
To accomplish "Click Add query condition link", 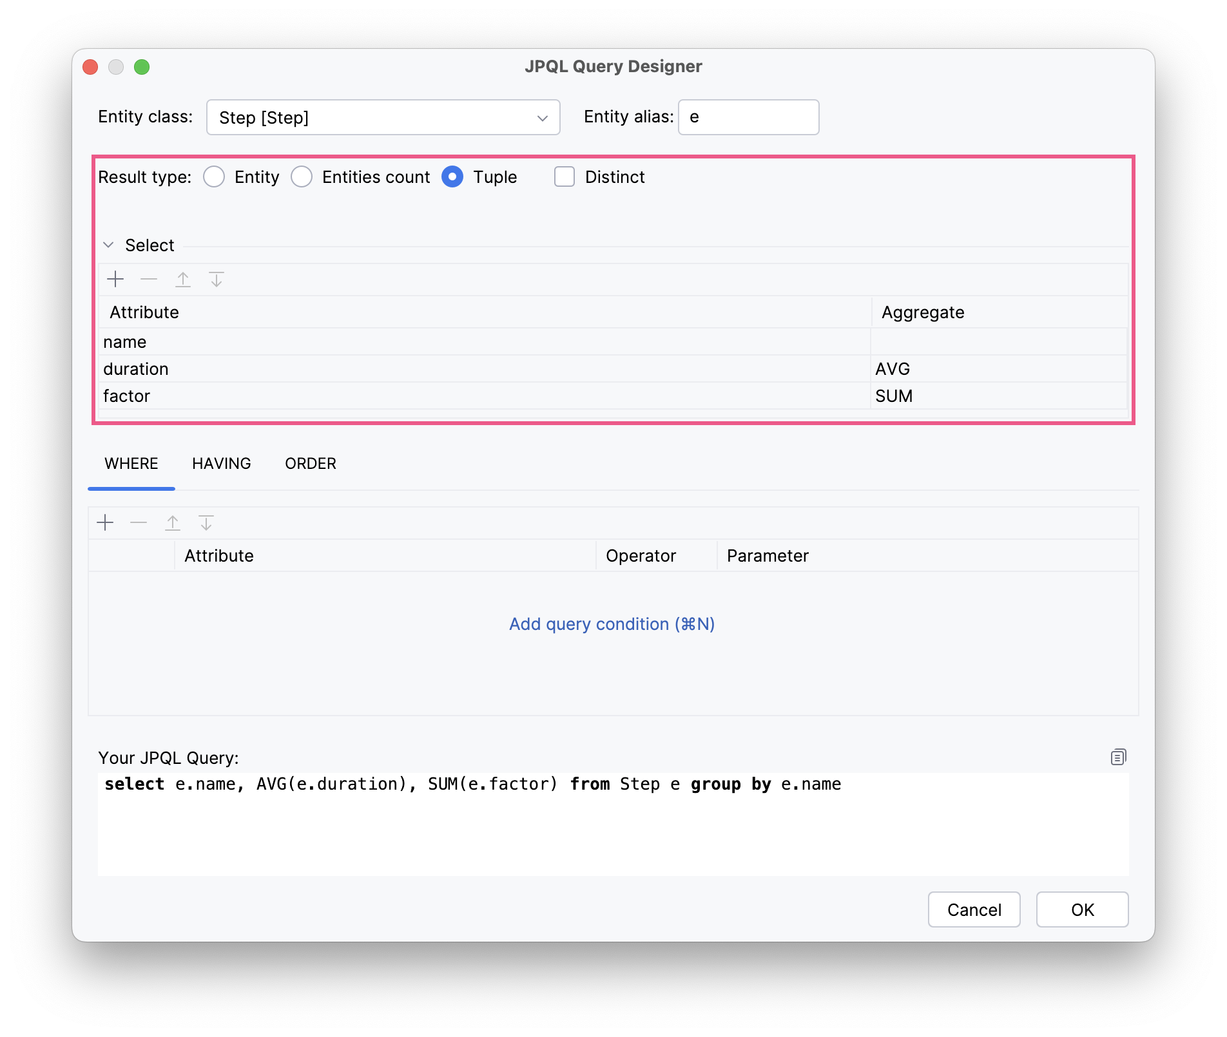I will pos(611,623).
